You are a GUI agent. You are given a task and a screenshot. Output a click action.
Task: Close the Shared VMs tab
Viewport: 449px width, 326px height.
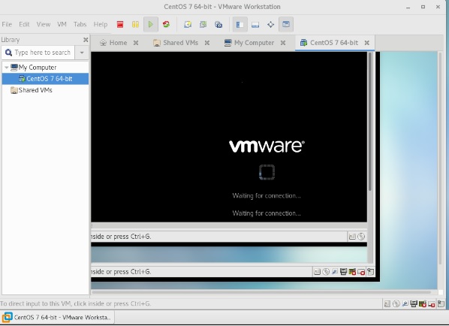tap(207, 43)
